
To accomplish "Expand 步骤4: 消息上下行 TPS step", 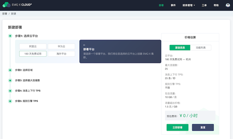I will click(x=28, y=91).
